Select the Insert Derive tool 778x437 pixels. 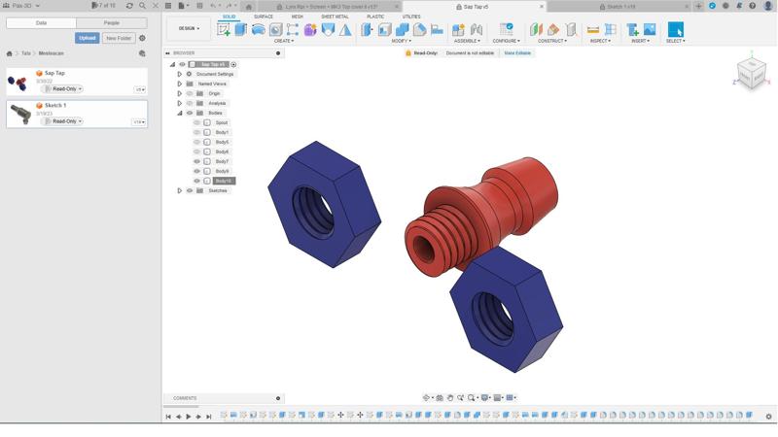coord(632,30)
